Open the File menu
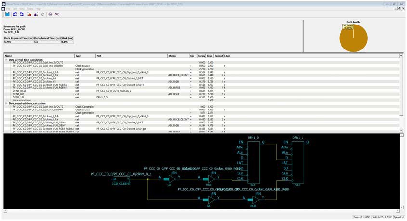This screenshot has height=221, width=407. point(8,9)
